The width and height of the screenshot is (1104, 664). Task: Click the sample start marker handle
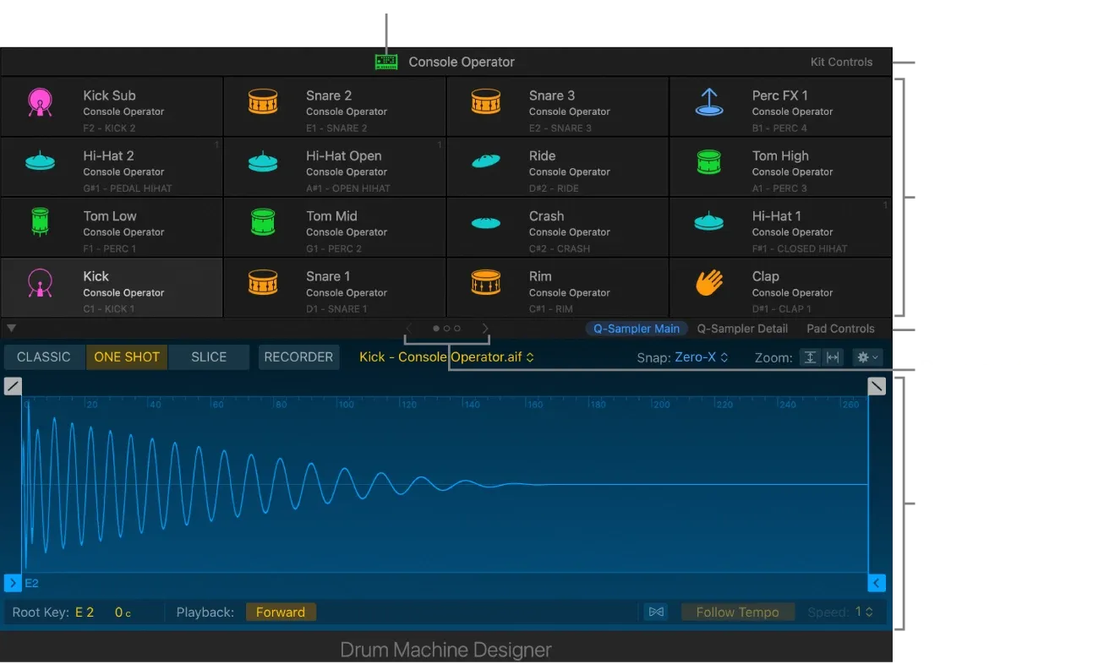pos(13,583)
